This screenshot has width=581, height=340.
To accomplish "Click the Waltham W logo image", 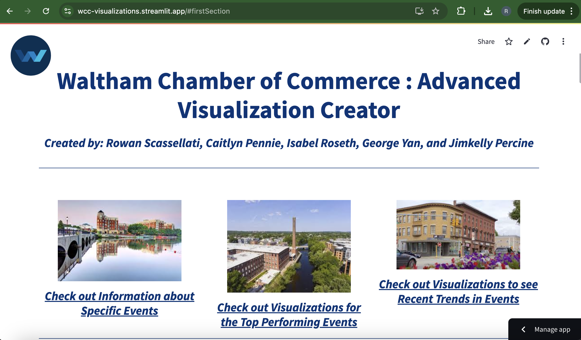I will (31, 55).
